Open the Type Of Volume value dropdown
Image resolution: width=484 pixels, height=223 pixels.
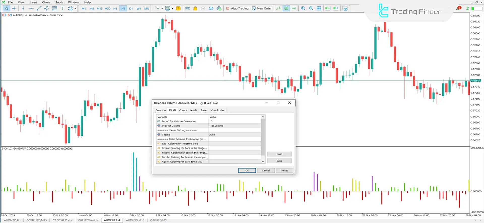click(x=234, y=126)
